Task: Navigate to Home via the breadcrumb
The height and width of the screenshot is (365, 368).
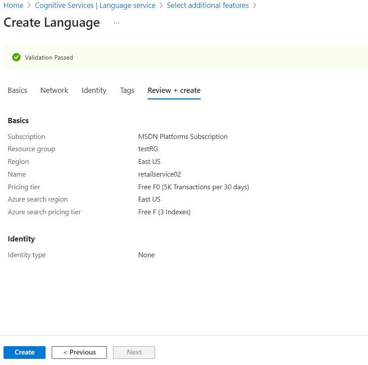Action: tap(13, 5)
